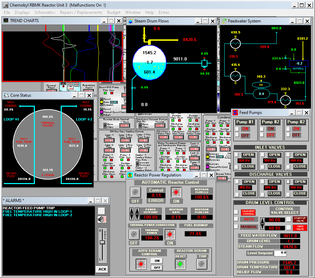Open the Displays menu

pyautogui.click(x=22, y=12)
